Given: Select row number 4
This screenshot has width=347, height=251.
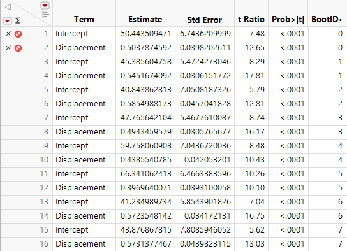Looking at the screenshot, I should pos(46,76).
